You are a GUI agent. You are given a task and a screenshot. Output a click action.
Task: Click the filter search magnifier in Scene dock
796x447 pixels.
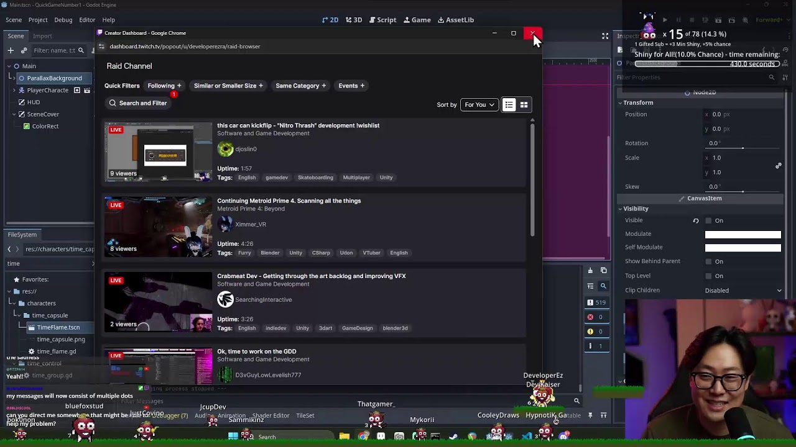click(81, 50)
